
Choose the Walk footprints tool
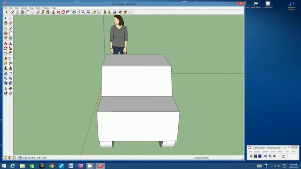6,93
